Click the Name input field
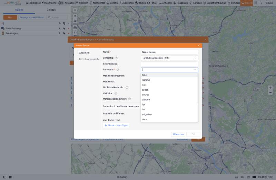 pos(169,52)
